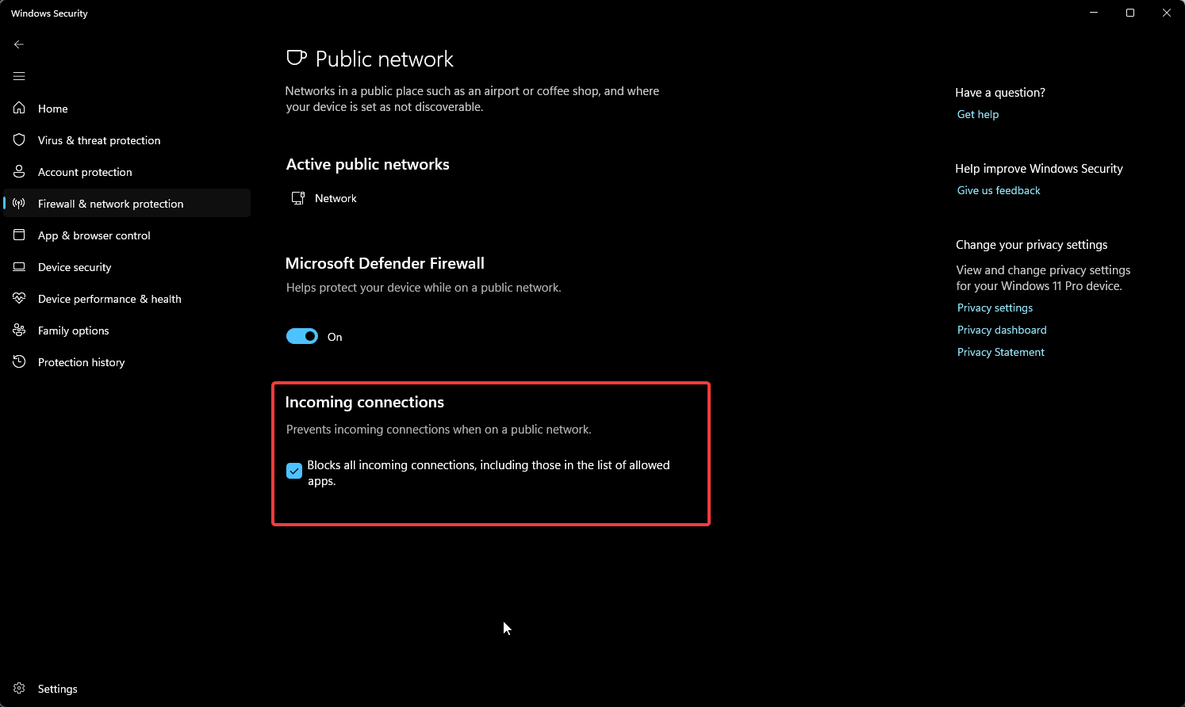Uncheck Blocks all incoming connections checkbox
The height and width of the screenshot is (707, 1185).
294,471
